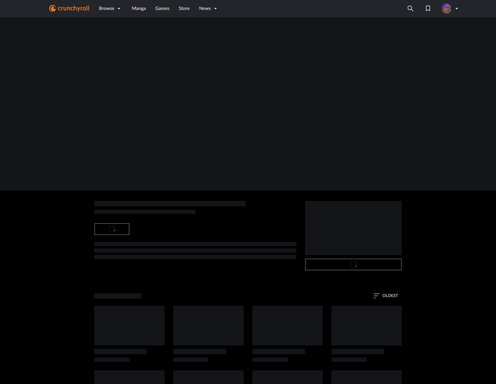Open your Watchlist via the bookmark icon
Image resolution: width=496 pixels, height=384 pixels.
point(427,8)
